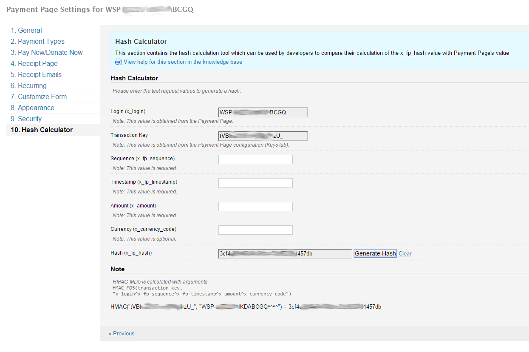Click the knowledge base help icon
The image size is (529, 352).
[x=119, y=62]
